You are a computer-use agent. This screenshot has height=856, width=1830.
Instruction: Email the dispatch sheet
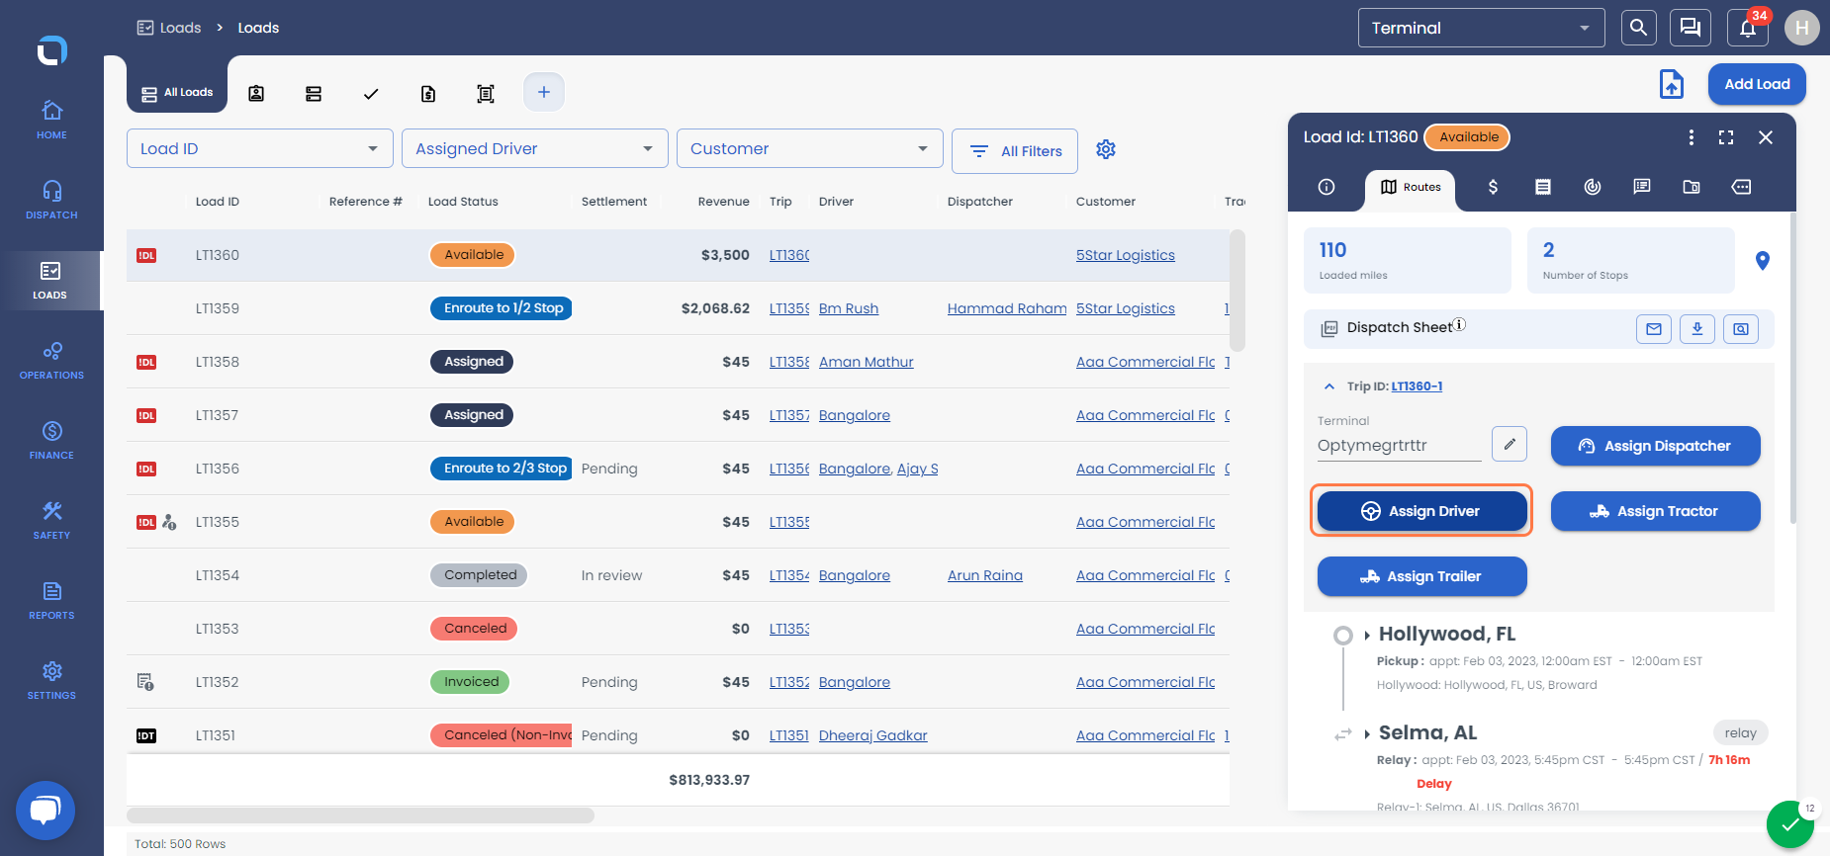pyautogui.click(x=1654, y=329)
